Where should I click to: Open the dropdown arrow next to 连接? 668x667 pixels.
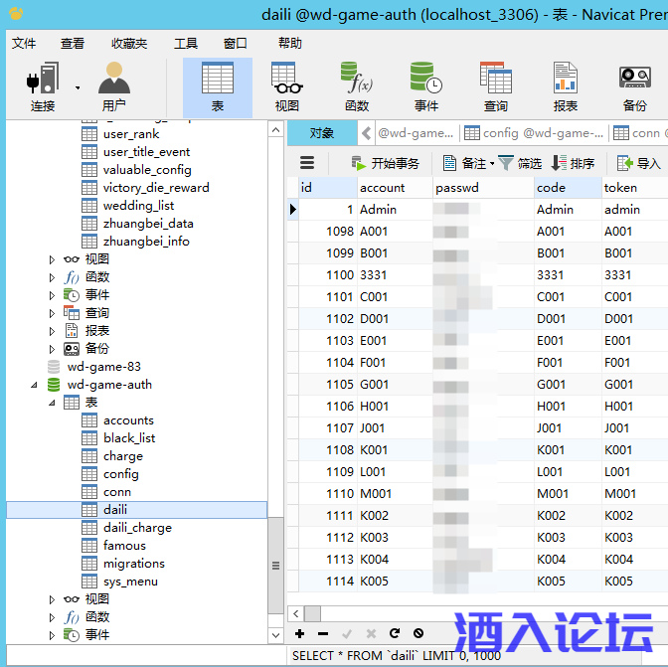78,87
